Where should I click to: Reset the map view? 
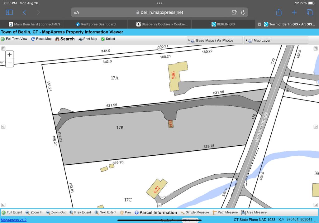point(41,39)
